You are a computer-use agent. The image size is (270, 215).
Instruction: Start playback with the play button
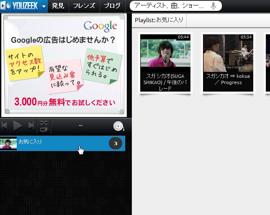click(18, 126)
